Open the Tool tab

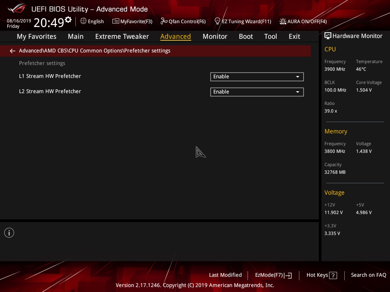pyautogui.click(x=270, y=36)
